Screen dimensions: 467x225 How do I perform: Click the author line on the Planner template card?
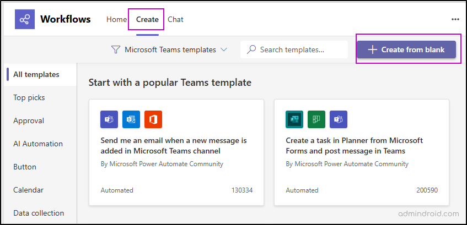click(x=347, y=164)
